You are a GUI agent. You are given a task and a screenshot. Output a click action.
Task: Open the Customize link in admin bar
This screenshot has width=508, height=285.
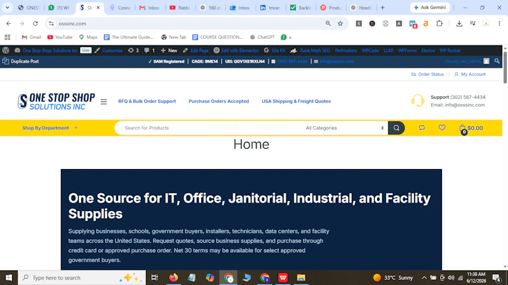pos(109,51)
